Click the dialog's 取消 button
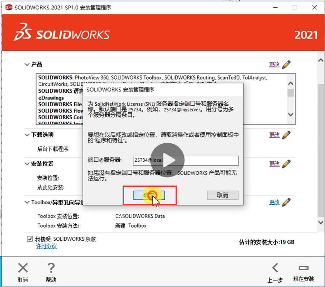 click(222, 195)
